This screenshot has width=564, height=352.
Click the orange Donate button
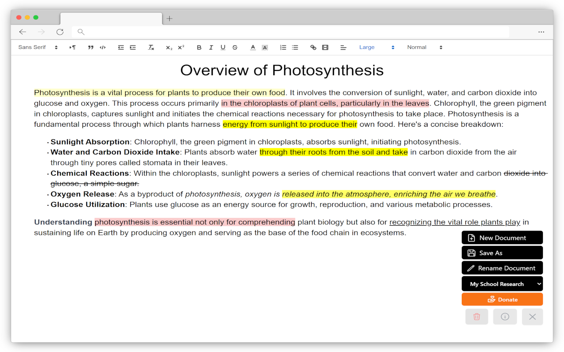point(502,299)
